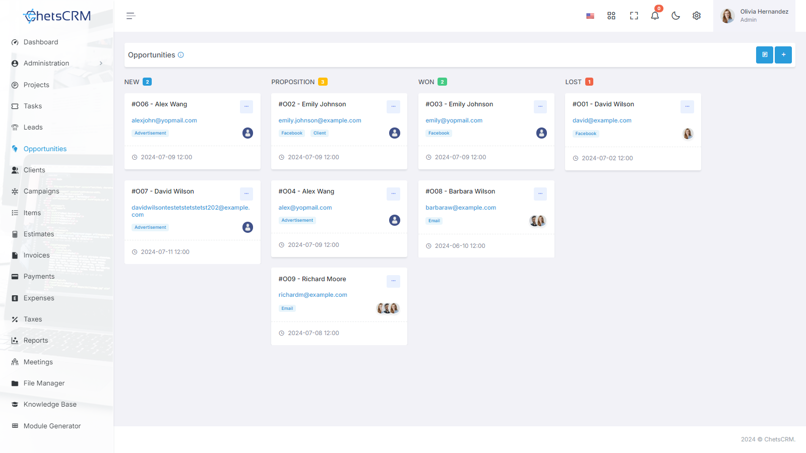Viewport: 806px width, 453px height.
Task: Click the ChetsCRM logo
Action: pos(57,16)
